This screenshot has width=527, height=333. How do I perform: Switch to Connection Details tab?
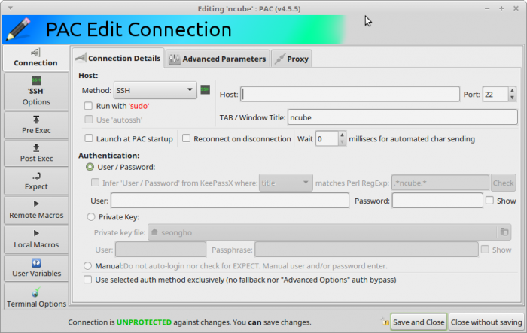point(118,59)
